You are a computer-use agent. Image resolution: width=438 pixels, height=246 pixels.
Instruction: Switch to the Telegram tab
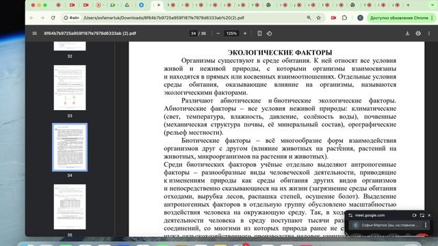point(142,5)
